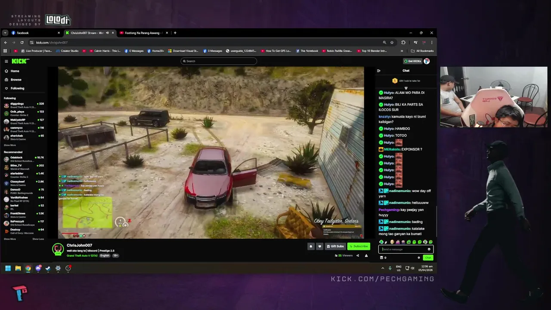Open the Chrome apps grid in the bookmarks bar
Viewport: 551px width, 310px height.
5,51
